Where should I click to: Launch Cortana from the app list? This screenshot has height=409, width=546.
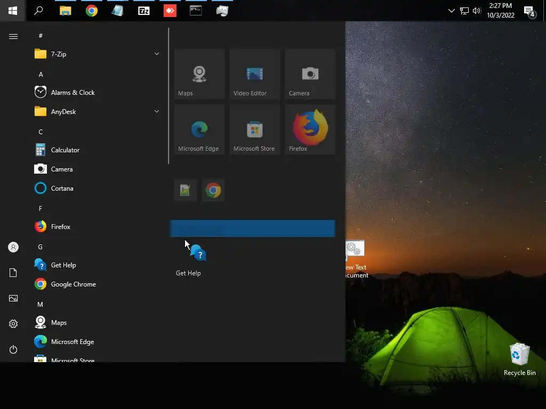[x=97, y=188]
